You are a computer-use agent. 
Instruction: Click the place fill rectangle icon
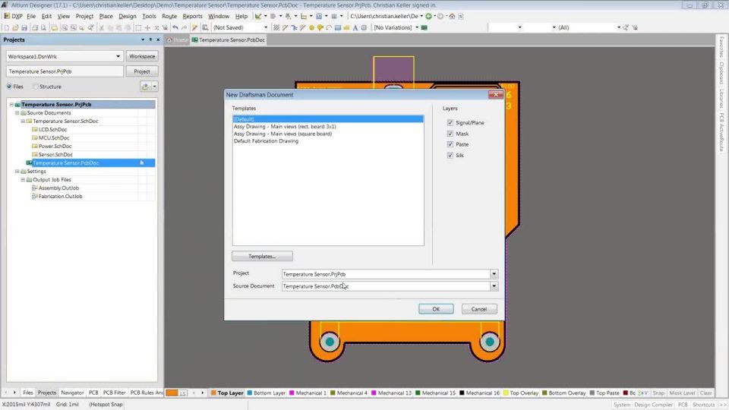coord(338,28)
